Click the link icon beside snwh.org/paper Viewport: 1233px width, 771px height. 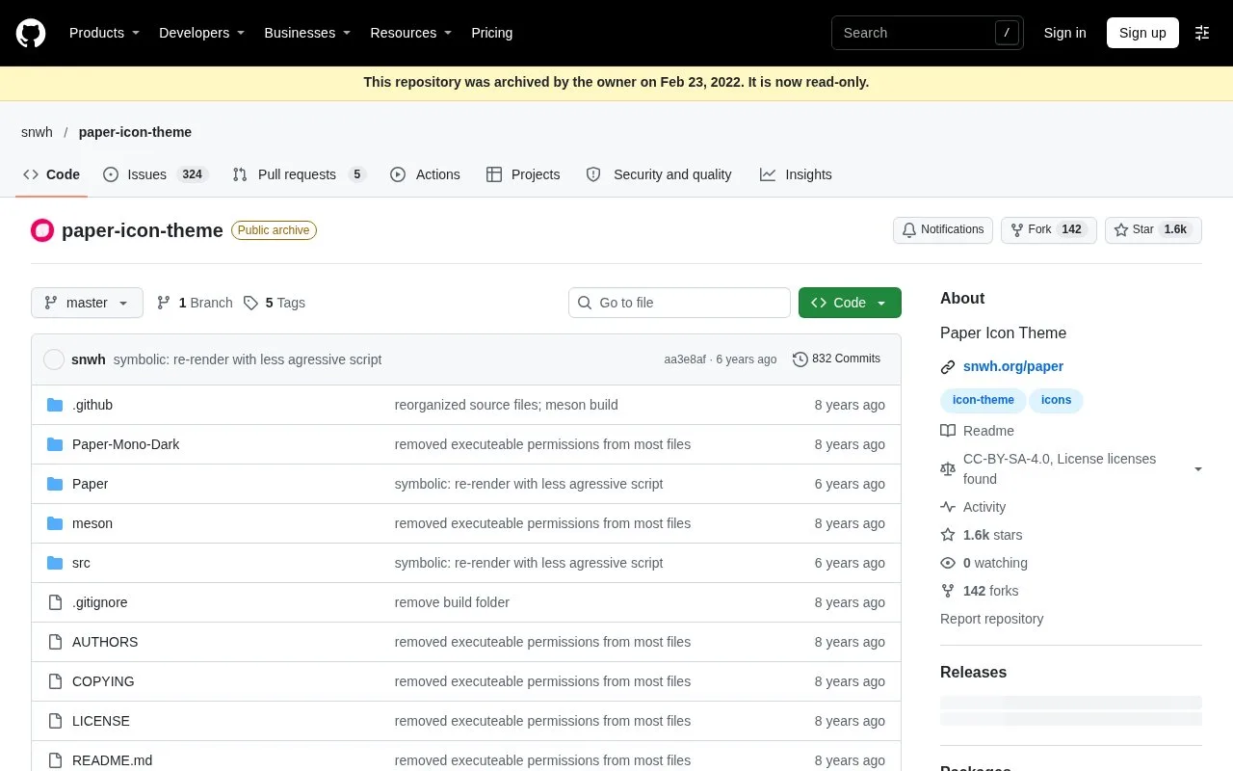[948, 367]
